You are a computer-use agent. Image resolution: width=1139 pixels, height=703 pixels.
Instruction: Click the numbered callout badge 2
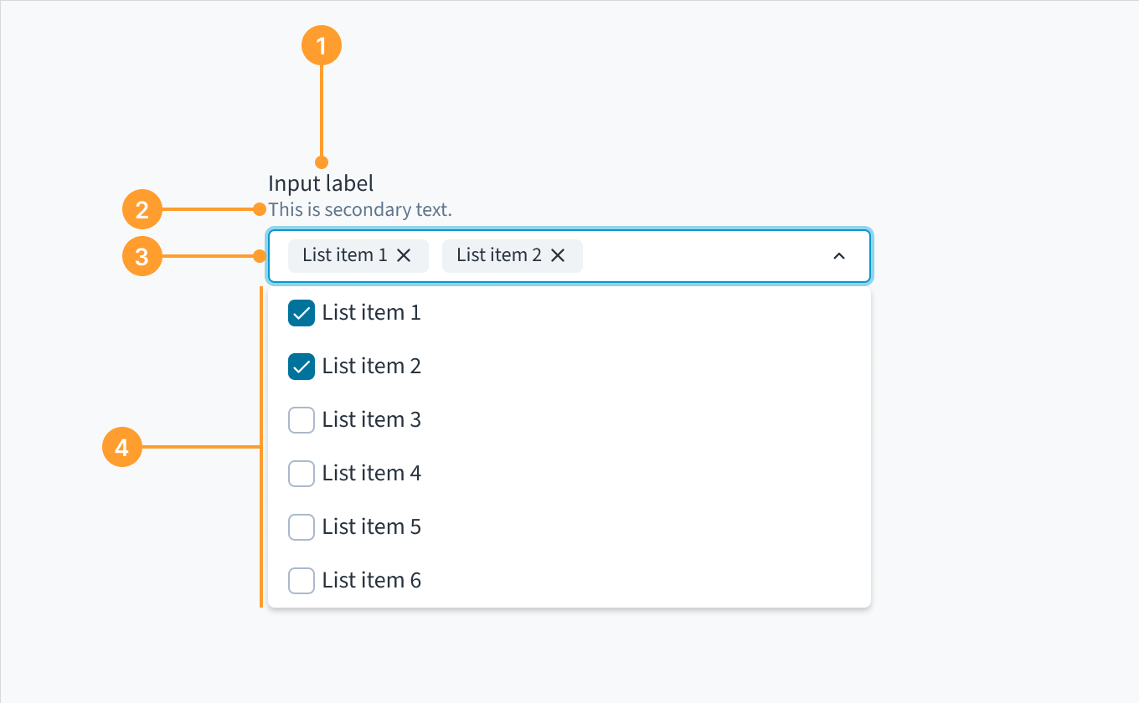click(142, 209)
